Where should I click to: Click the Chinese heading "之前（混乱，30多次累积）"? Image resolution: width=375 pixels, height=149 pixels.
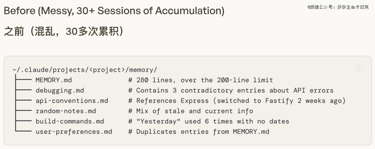(x=64, y=32)
